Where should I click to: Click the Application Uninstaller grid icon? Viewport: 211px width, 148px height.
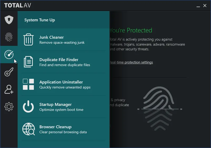[28, 84]
